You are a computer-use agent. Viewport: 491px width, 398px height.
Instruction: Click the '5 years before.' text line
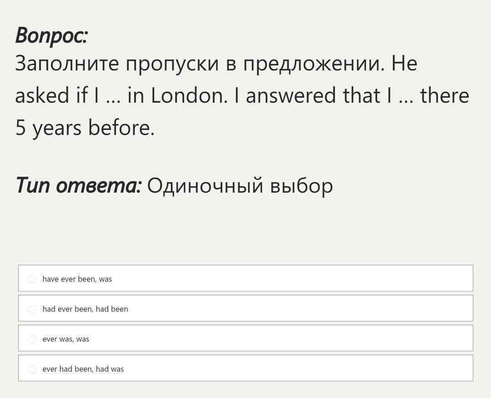tap(85, 128)
